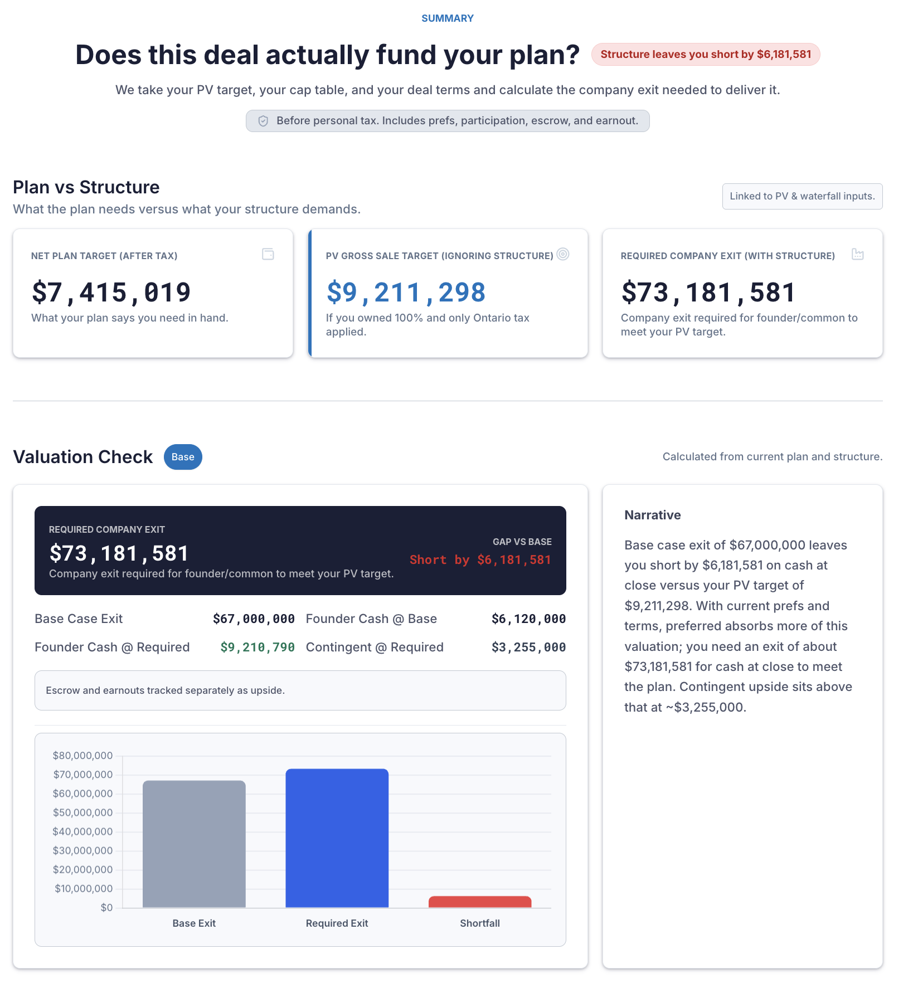Click the bar-chart icon on Required Company Exit card

pyautogui.click(x=857, y=254)
